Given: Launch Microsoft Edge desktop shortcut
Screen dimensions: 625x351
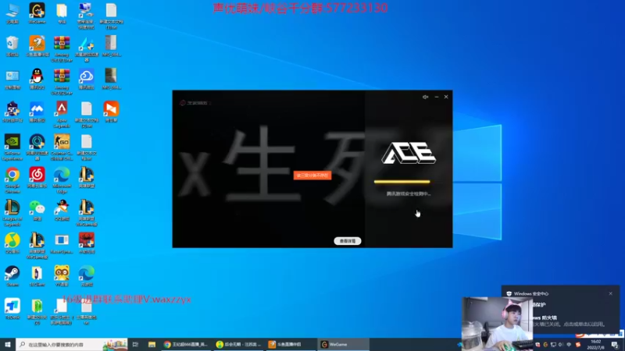Looking at the screenshot, I should 62,180.
